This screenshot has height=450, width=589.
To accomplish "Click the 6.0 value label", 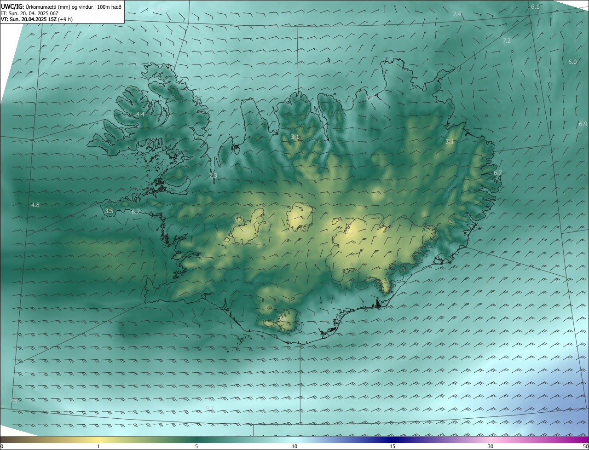I will coord(572,62).
